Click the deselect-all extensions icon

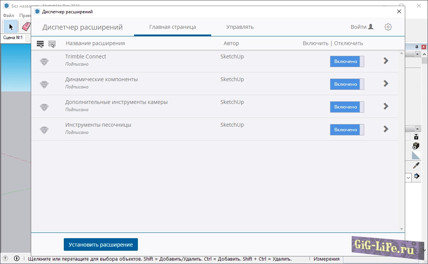click(x=52, y=44)
